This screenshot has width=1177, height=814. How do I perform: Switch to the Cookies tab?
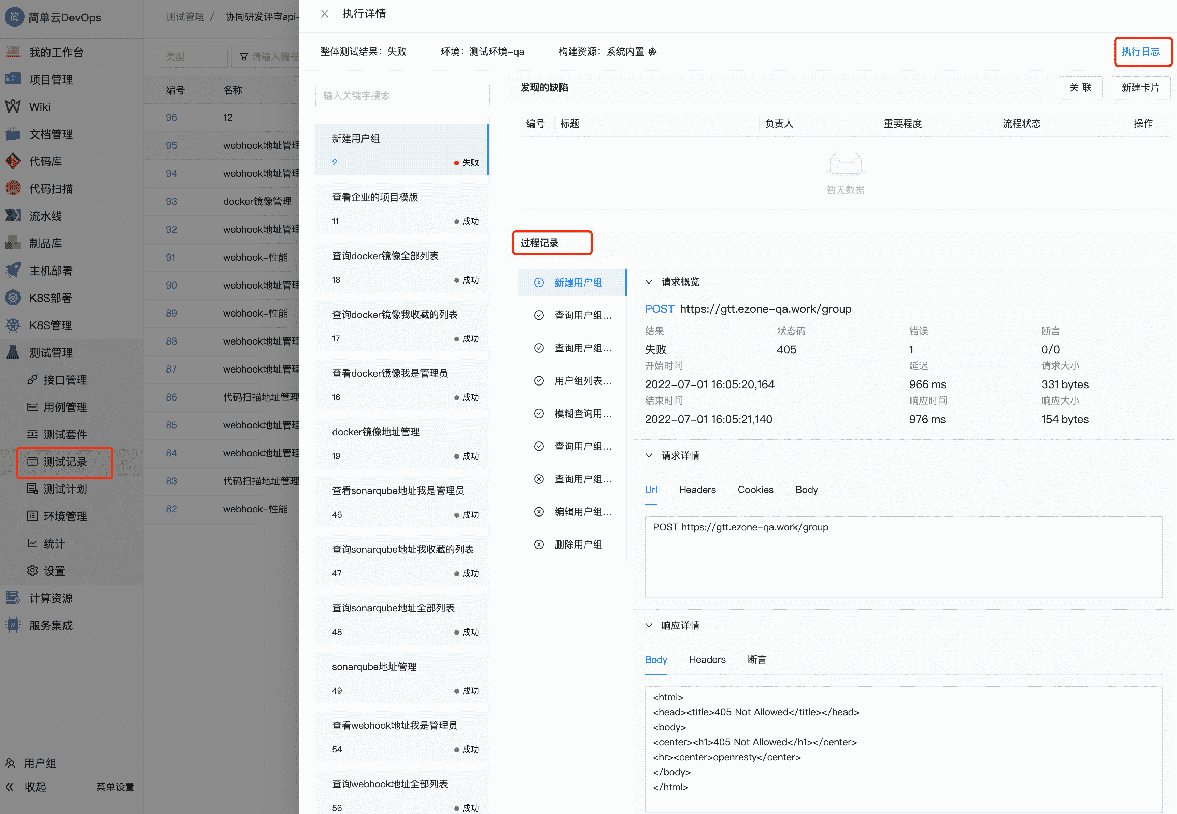coord(755,490)
